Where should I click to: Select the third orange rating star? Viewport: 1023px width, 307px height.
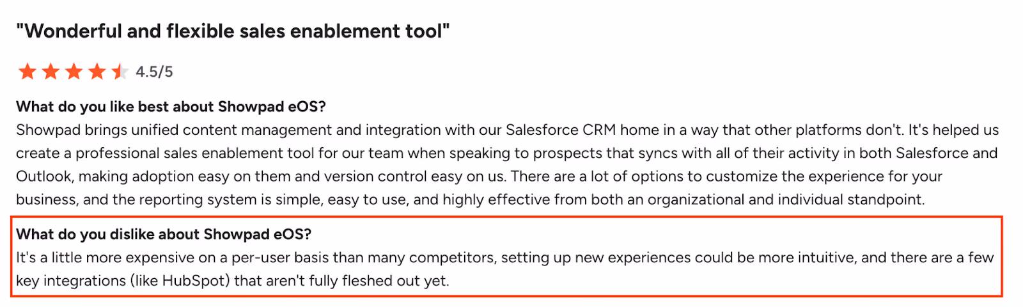(x=74, y=71)
